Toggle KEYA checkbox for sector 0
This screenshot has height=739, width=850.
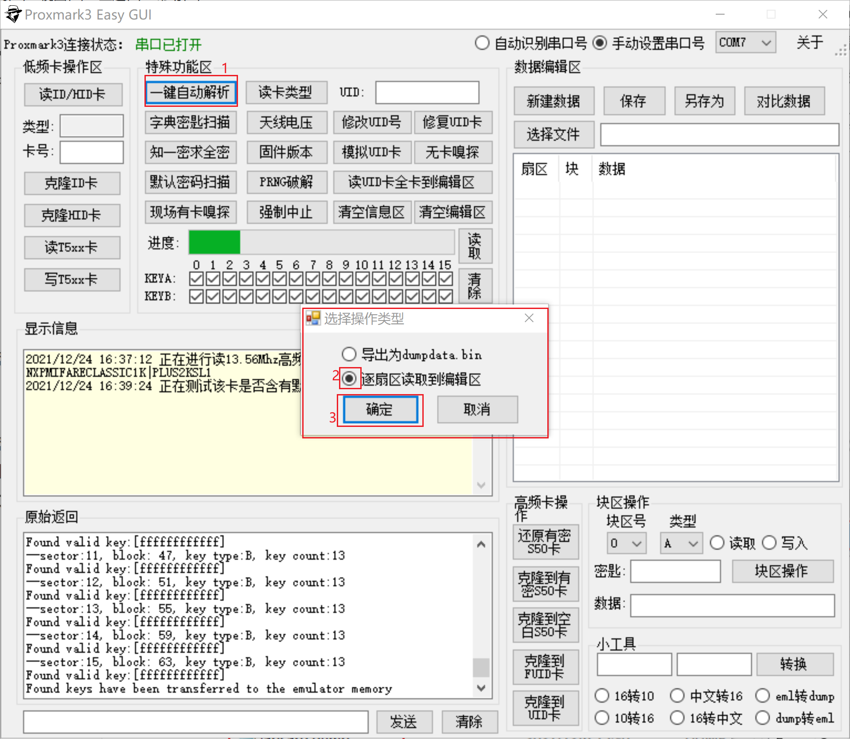(196, 279)
